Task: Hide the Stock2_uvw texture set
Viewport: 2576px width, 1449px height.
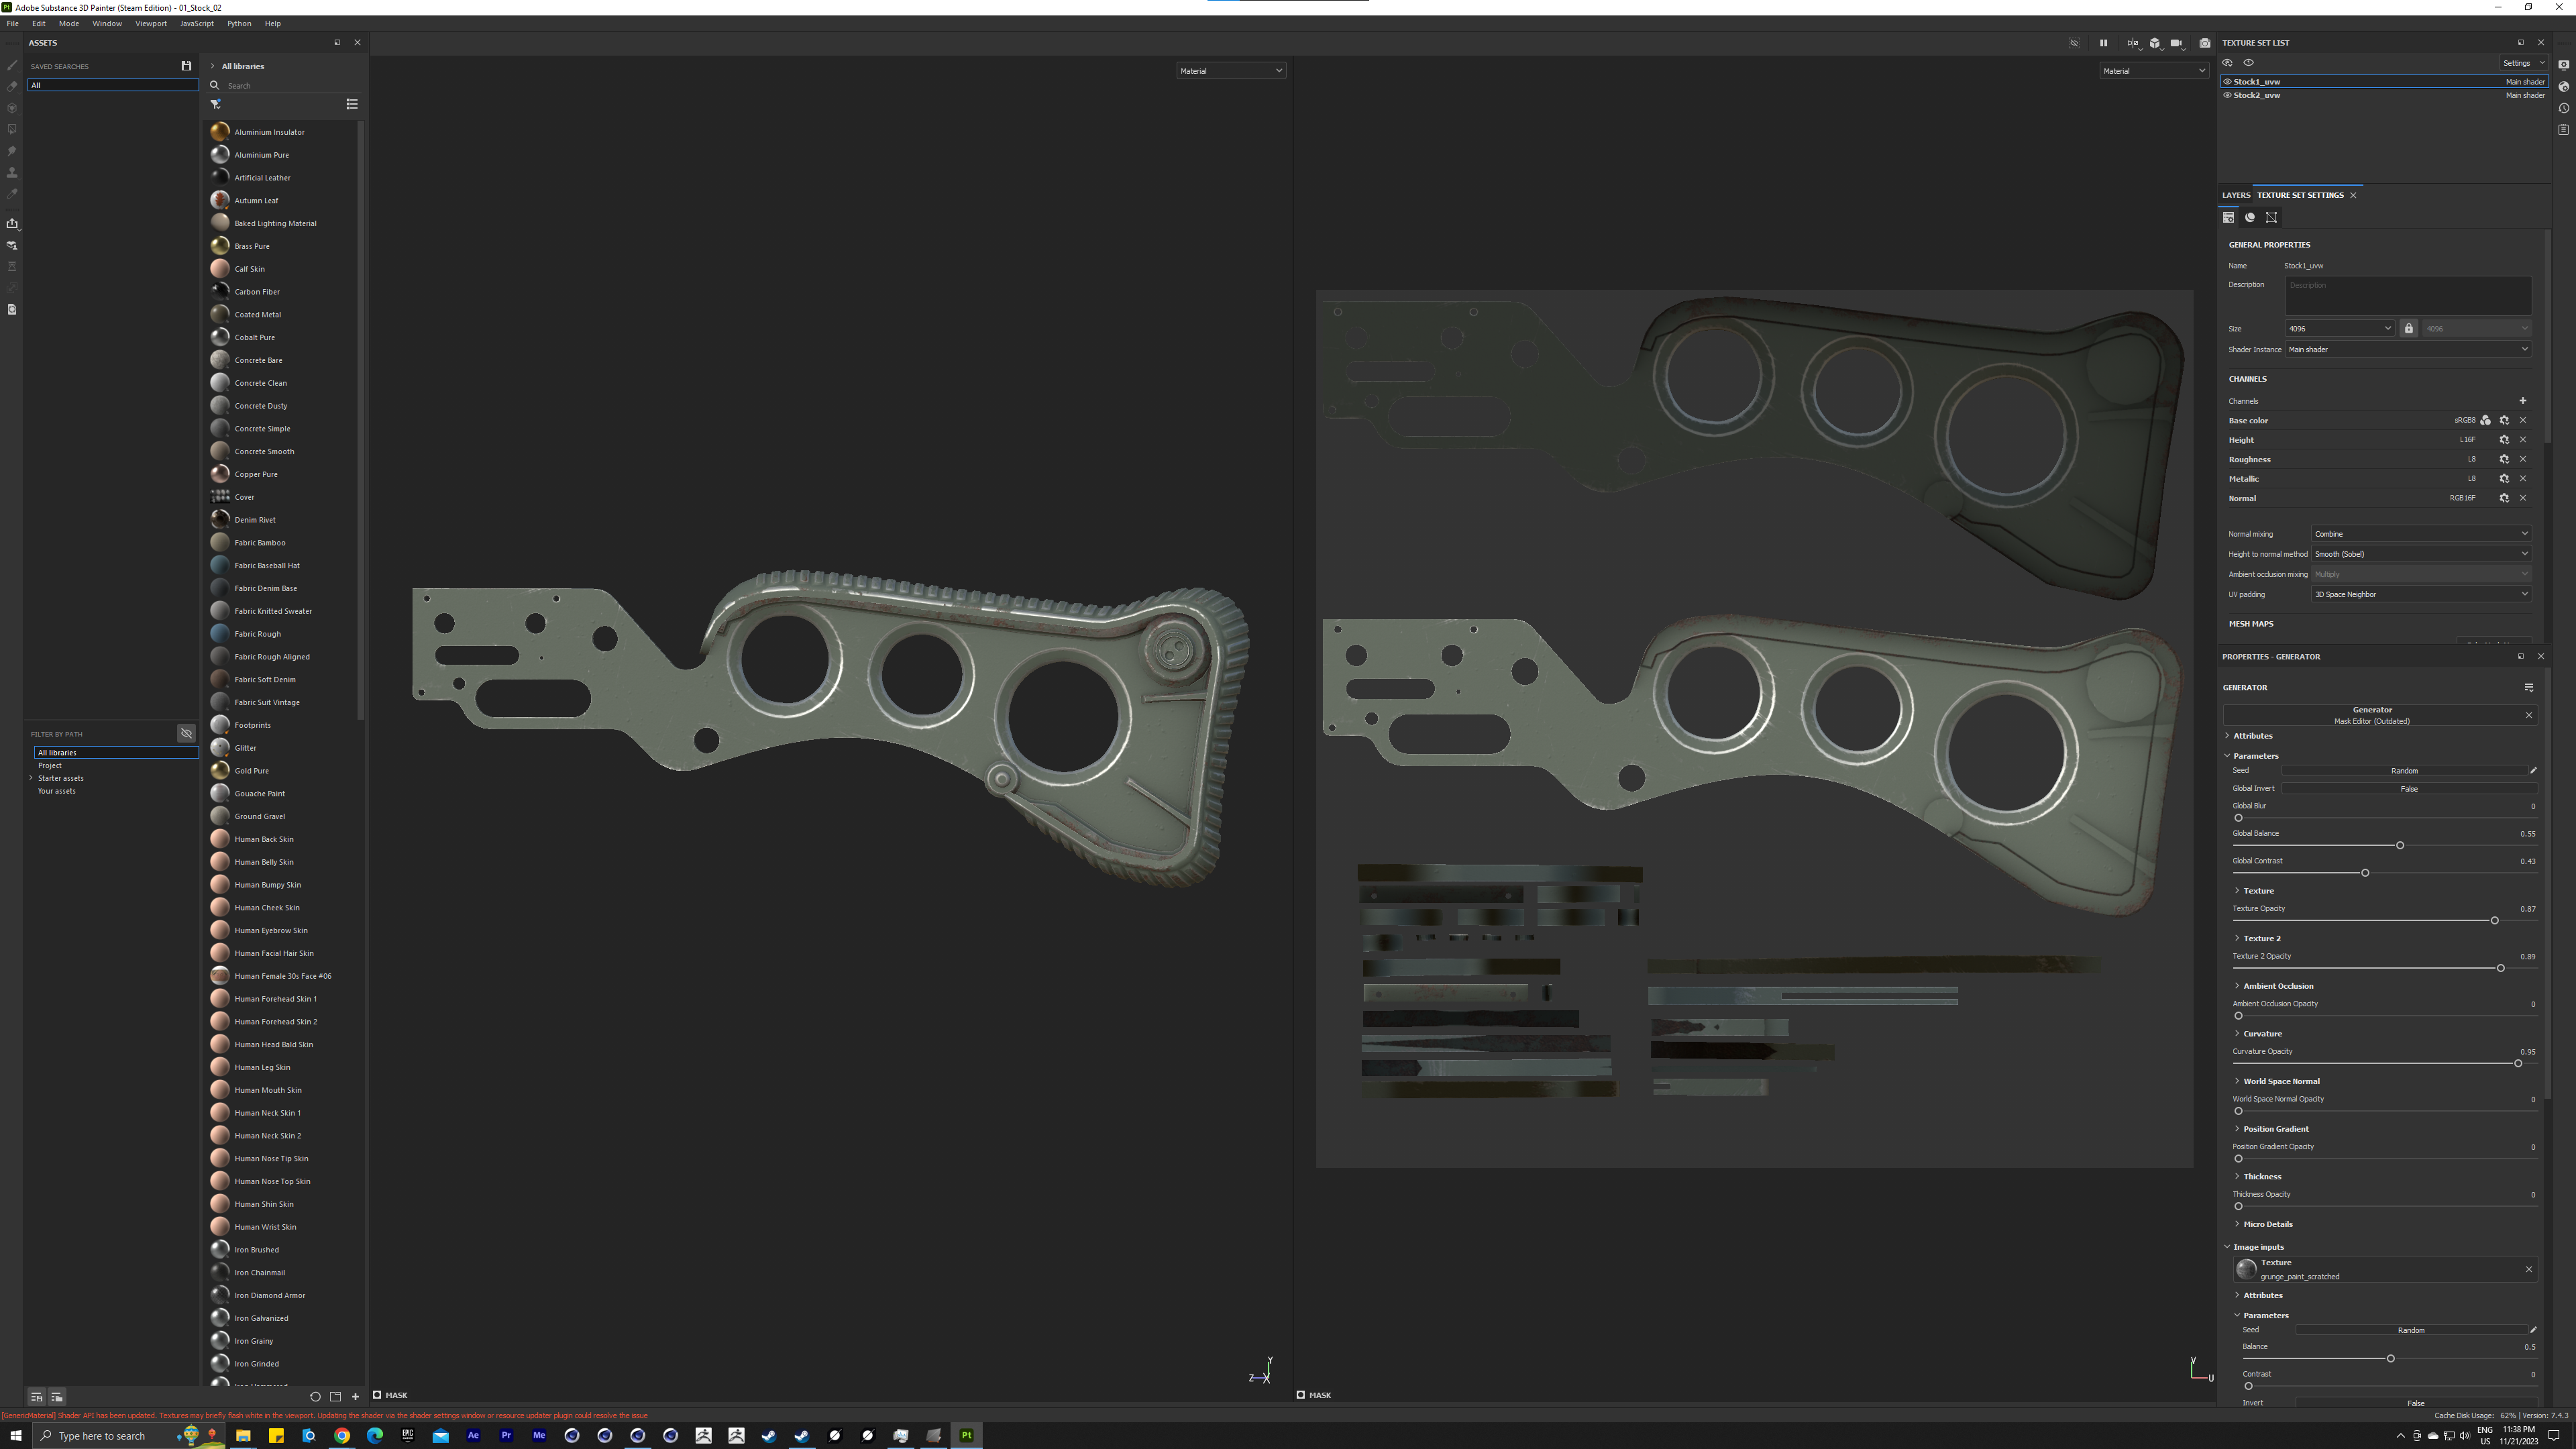Action: click(x=2227, y=95)
